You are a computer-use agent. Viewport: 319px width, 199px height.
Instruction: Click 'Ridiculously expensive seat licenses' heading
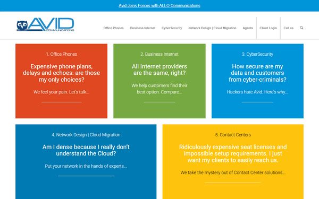(233, 153)
